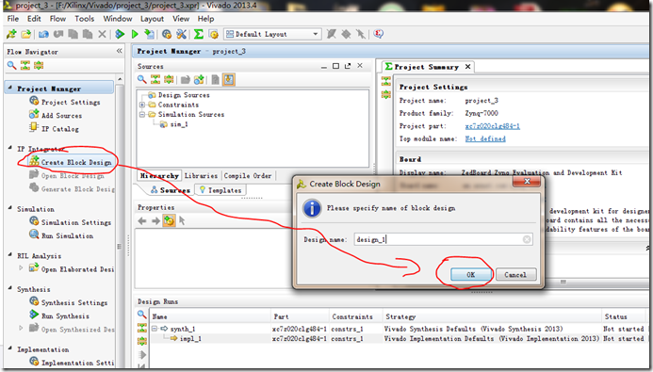The height and width of the screenshot is (372, 653).
Task: Click the Not defined top module link
Action: (x=485, y=139)
